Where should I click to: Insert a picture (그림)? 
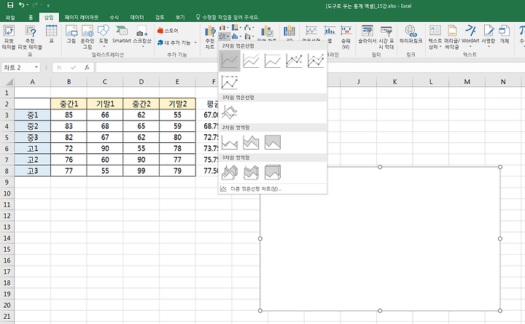point(71,34)
